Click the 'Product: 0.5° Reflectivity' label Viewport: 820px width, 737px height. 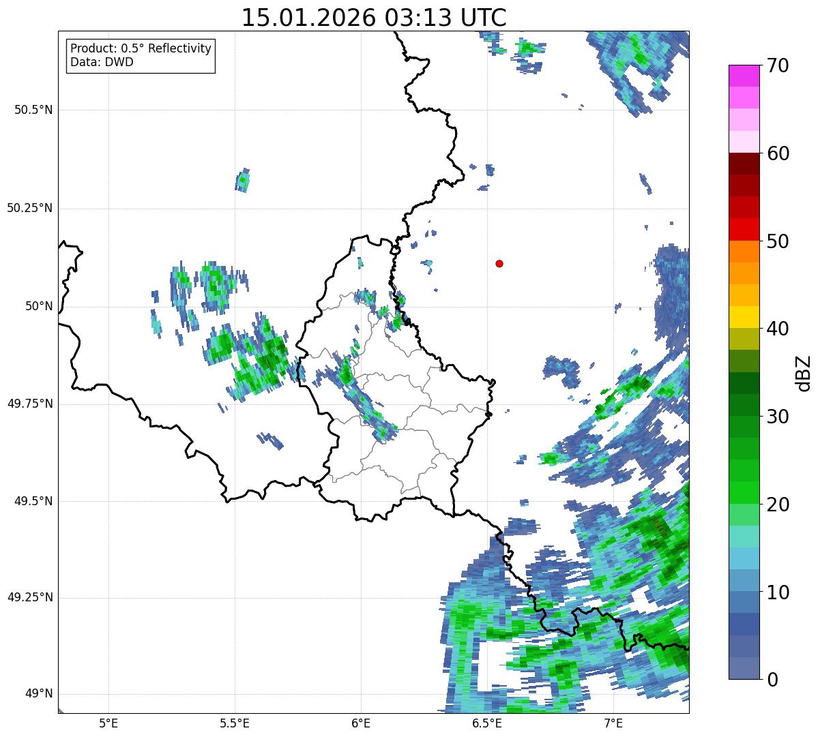[x=141, y=48]
